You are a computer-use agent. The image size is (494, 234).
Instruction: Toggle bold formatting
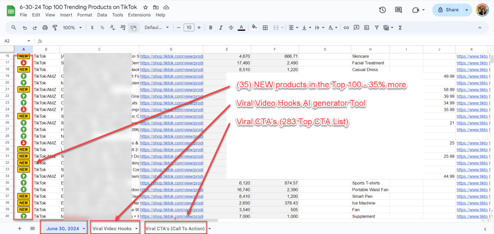tap(211, 28)
